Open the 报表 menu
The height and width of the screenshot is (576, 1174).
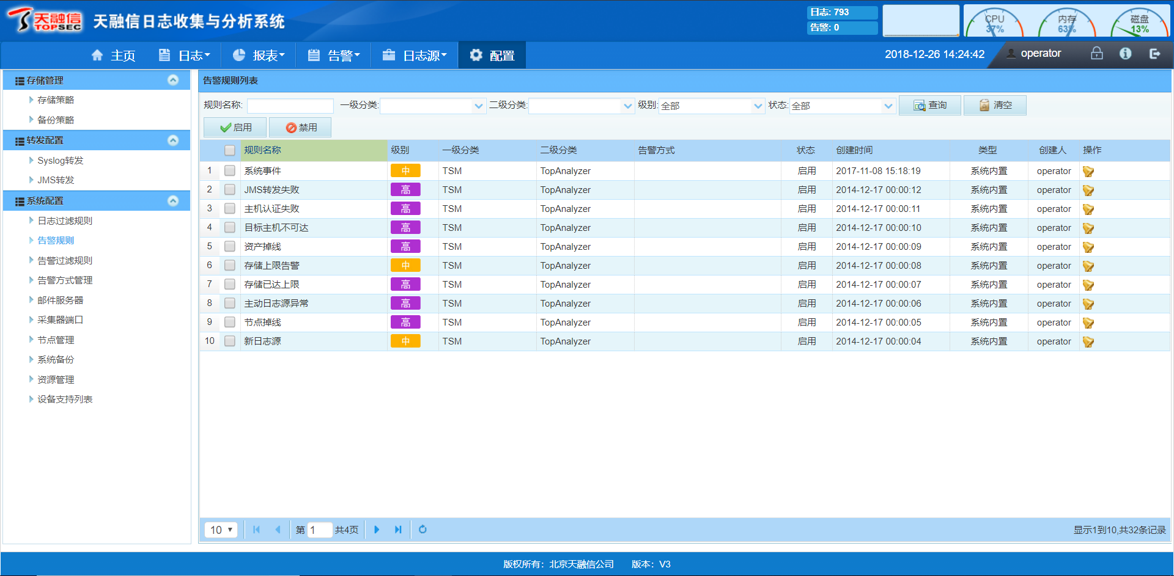point(259,56)
